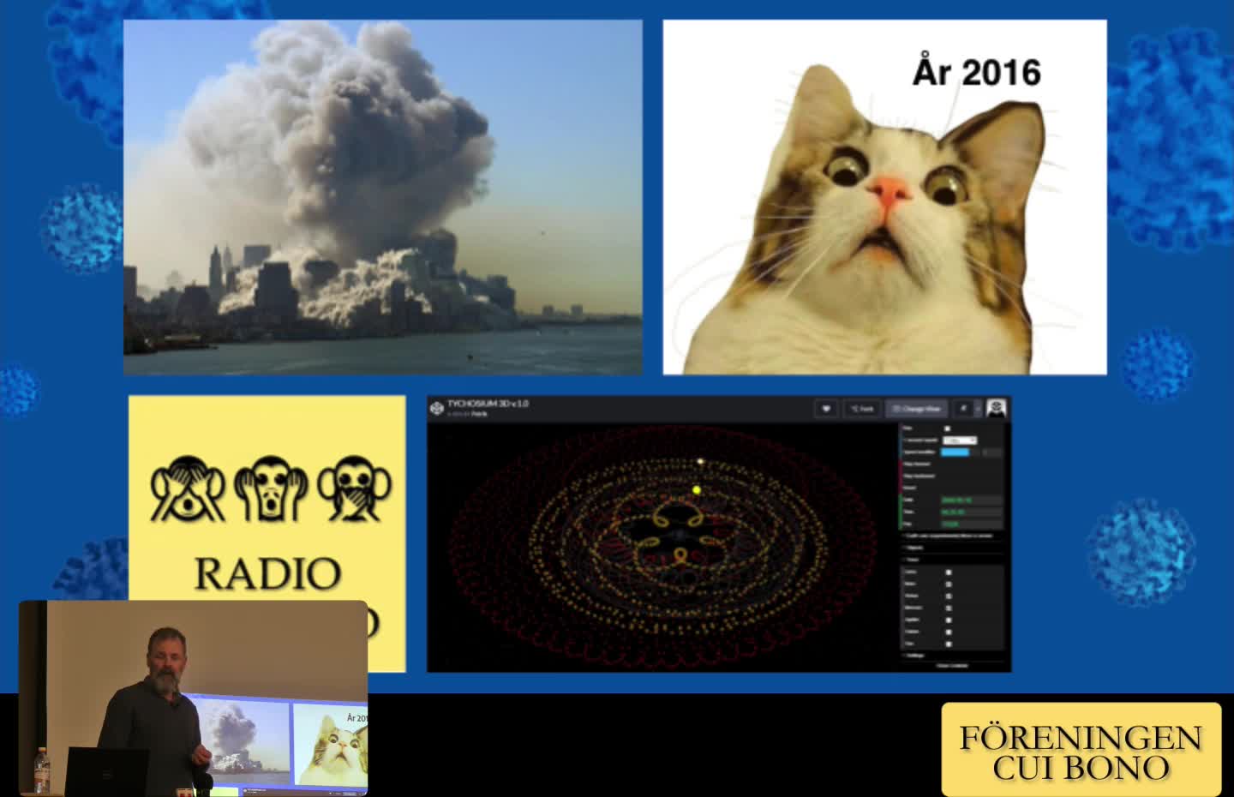Toggle the Venus trace checkbox

click(x=949, y=596)
